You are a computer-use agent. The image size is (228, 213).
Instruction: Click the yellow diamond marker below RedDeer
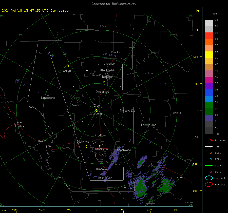coord(104,82)
